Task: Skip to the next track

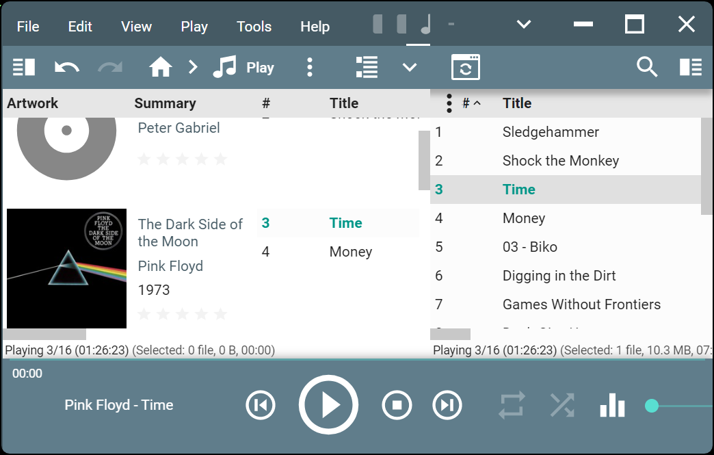Action: [447, 405]
